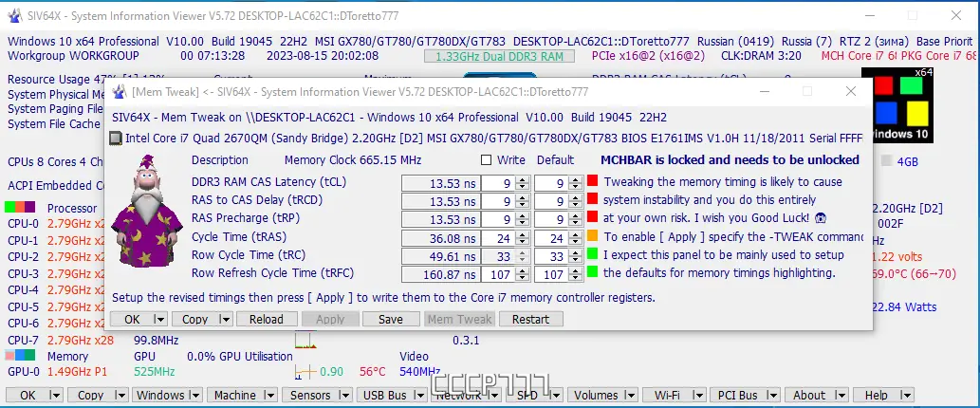This screenshot has width=980, height=408.
Task: Click the tRC Default spinner showing 33
Action: point(559,256)
